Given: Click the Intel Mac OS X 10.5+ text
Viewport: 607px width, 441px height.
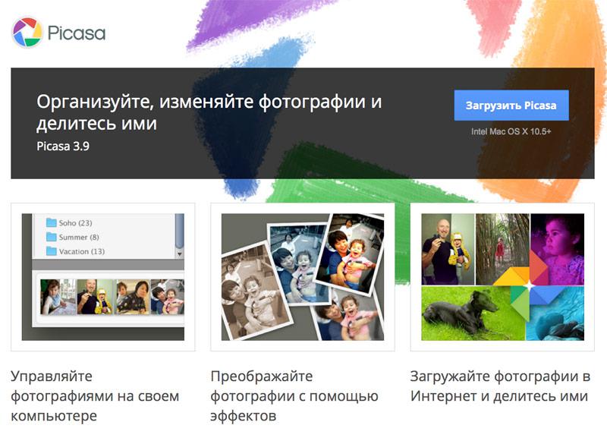Looking at the screenshot, I should coord(511,131).
